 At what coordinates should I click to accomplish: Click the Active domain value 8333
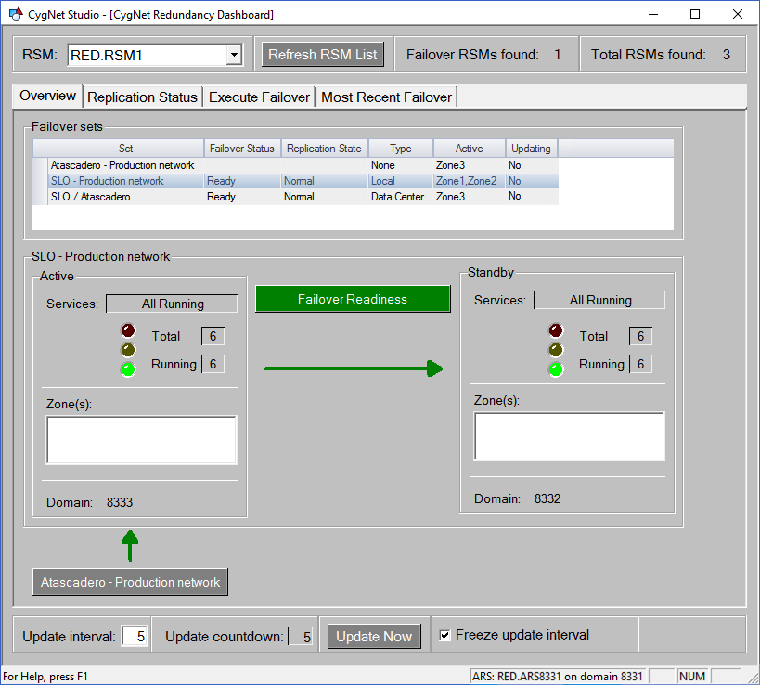[x=120, y=502]
